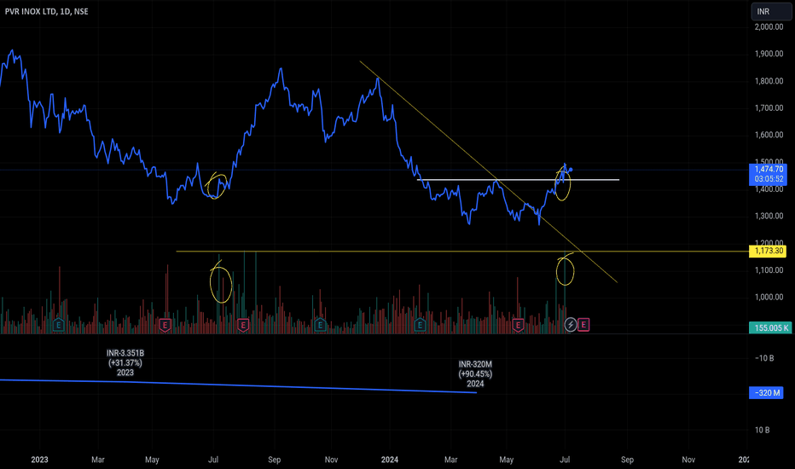Screen dimensions: 795x469
Task: Click the -320 M indicator value label
Action: (x=766, y=393)
